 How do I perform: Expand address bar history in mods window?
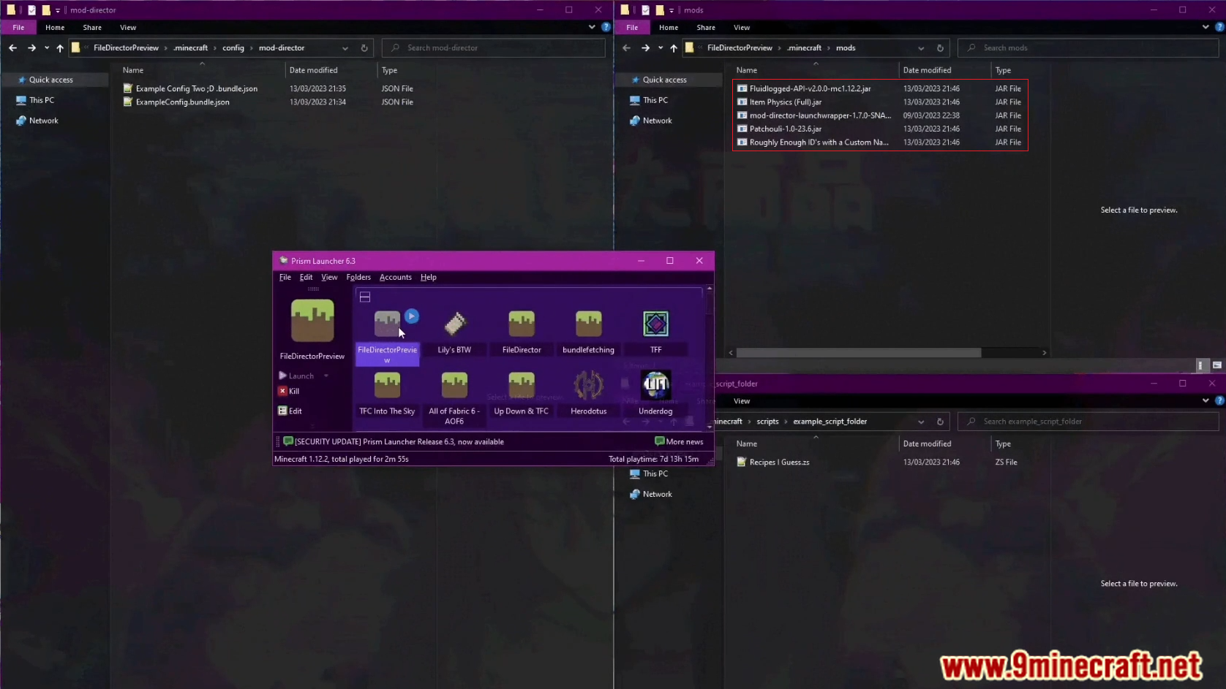tap(921, 47)
